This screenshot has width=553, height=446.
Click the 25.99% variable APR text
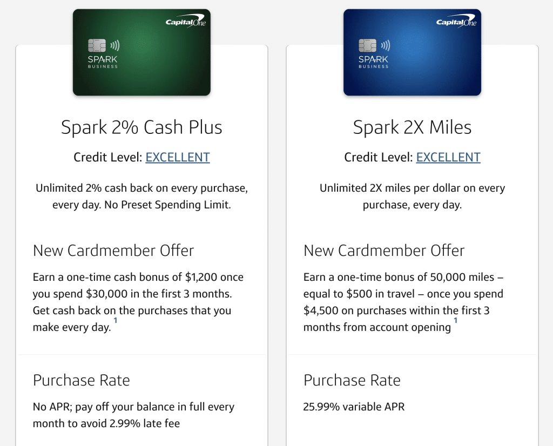point(353,407)
